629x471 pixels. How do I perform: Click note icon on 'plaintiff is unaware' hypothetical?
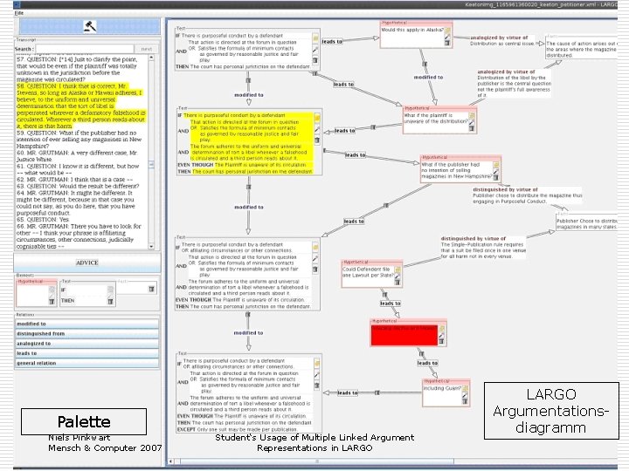click(x=472, y=116)
